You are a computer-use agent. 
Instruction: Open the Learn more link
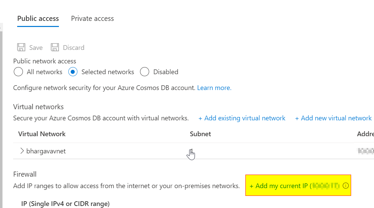coord(214,88)
